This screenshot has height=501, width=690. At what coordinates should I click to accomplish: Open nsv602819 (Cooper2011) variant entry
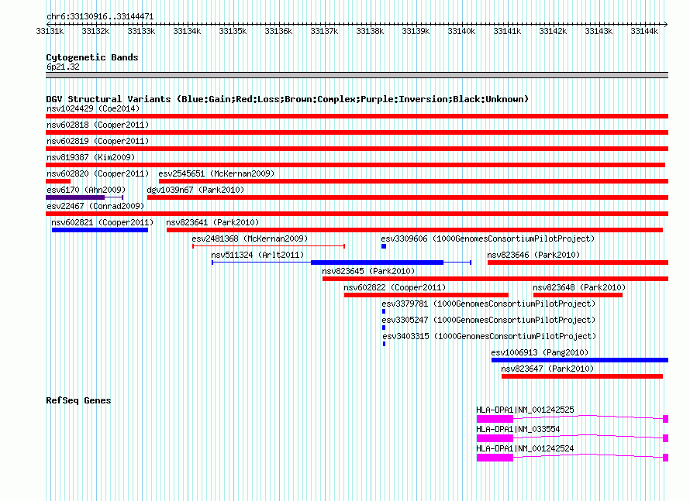tap(98, 141)
